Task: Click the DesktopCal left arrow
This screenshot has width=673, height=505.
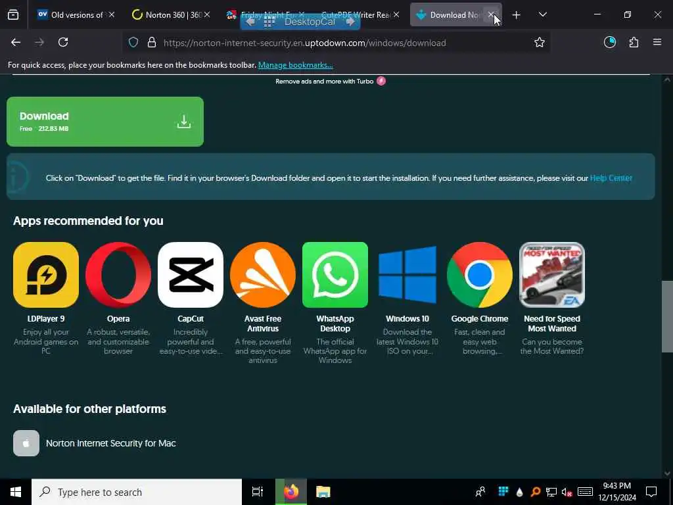Action: coord(250,22)
